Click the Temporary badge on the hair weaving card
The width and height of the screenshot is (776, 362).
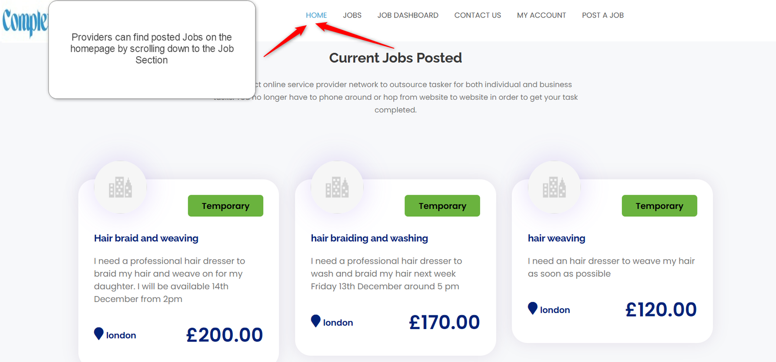click(x=659, y=205)
